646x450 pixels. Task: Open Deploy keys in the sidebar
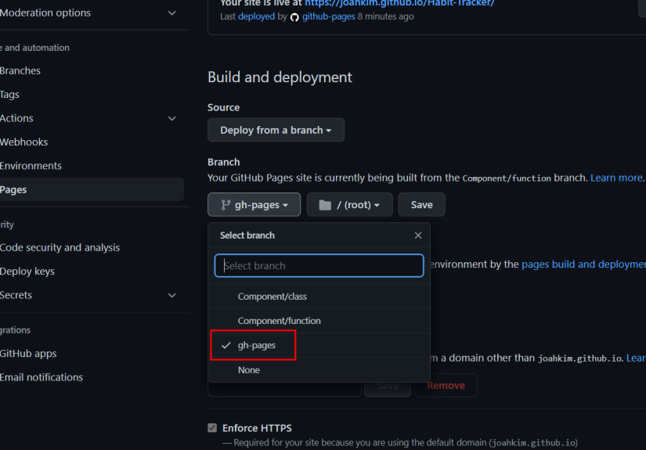pyautogui.click(x=27, y=272)
